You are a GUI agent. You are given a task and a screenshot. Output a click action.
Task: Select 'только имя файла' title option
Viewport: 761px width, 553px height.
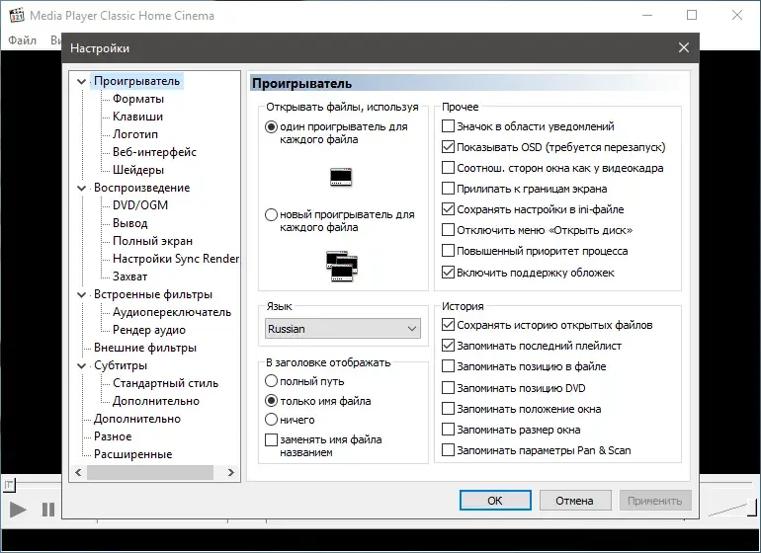tap(272, 401)
